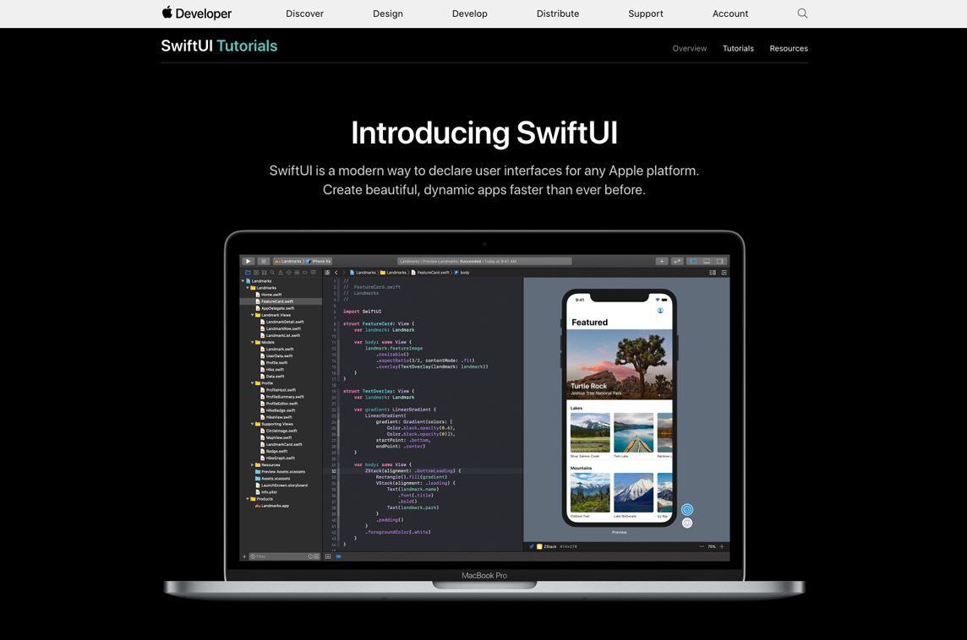Select the Project navigator folder icon in Xcode
The image size is (967, 640).
[248, 272]
